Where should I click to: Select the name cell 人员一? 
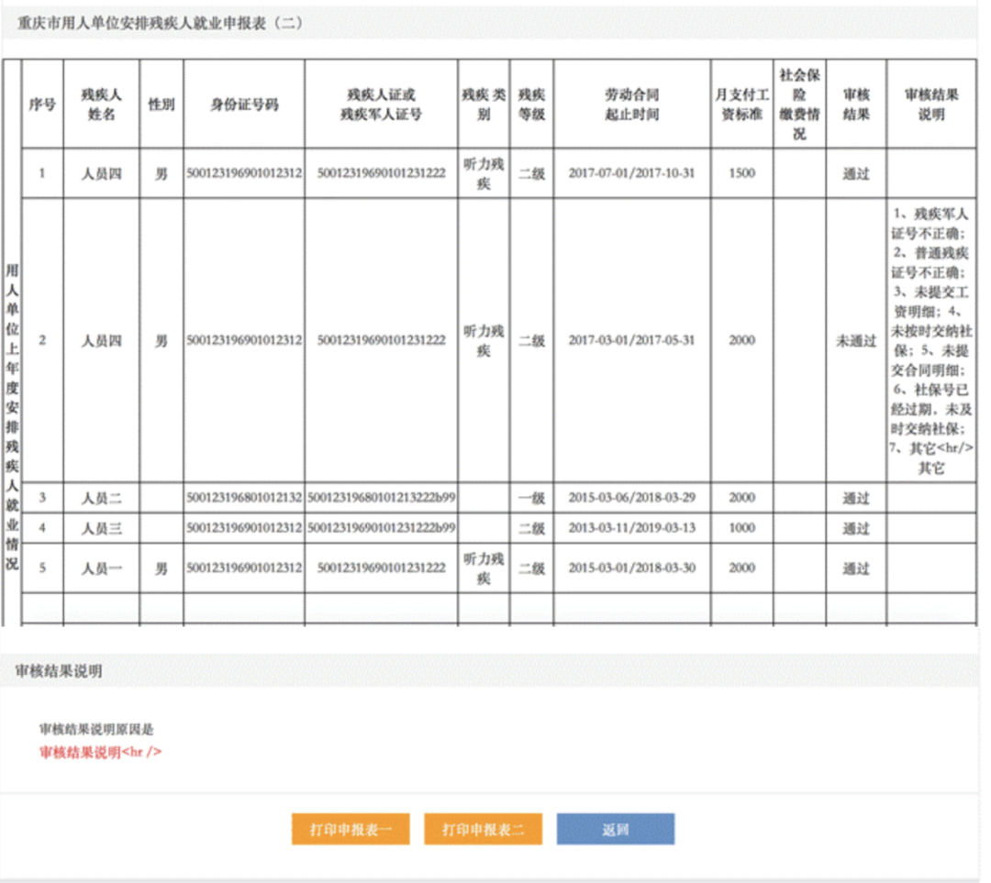(x=101, y=568)
